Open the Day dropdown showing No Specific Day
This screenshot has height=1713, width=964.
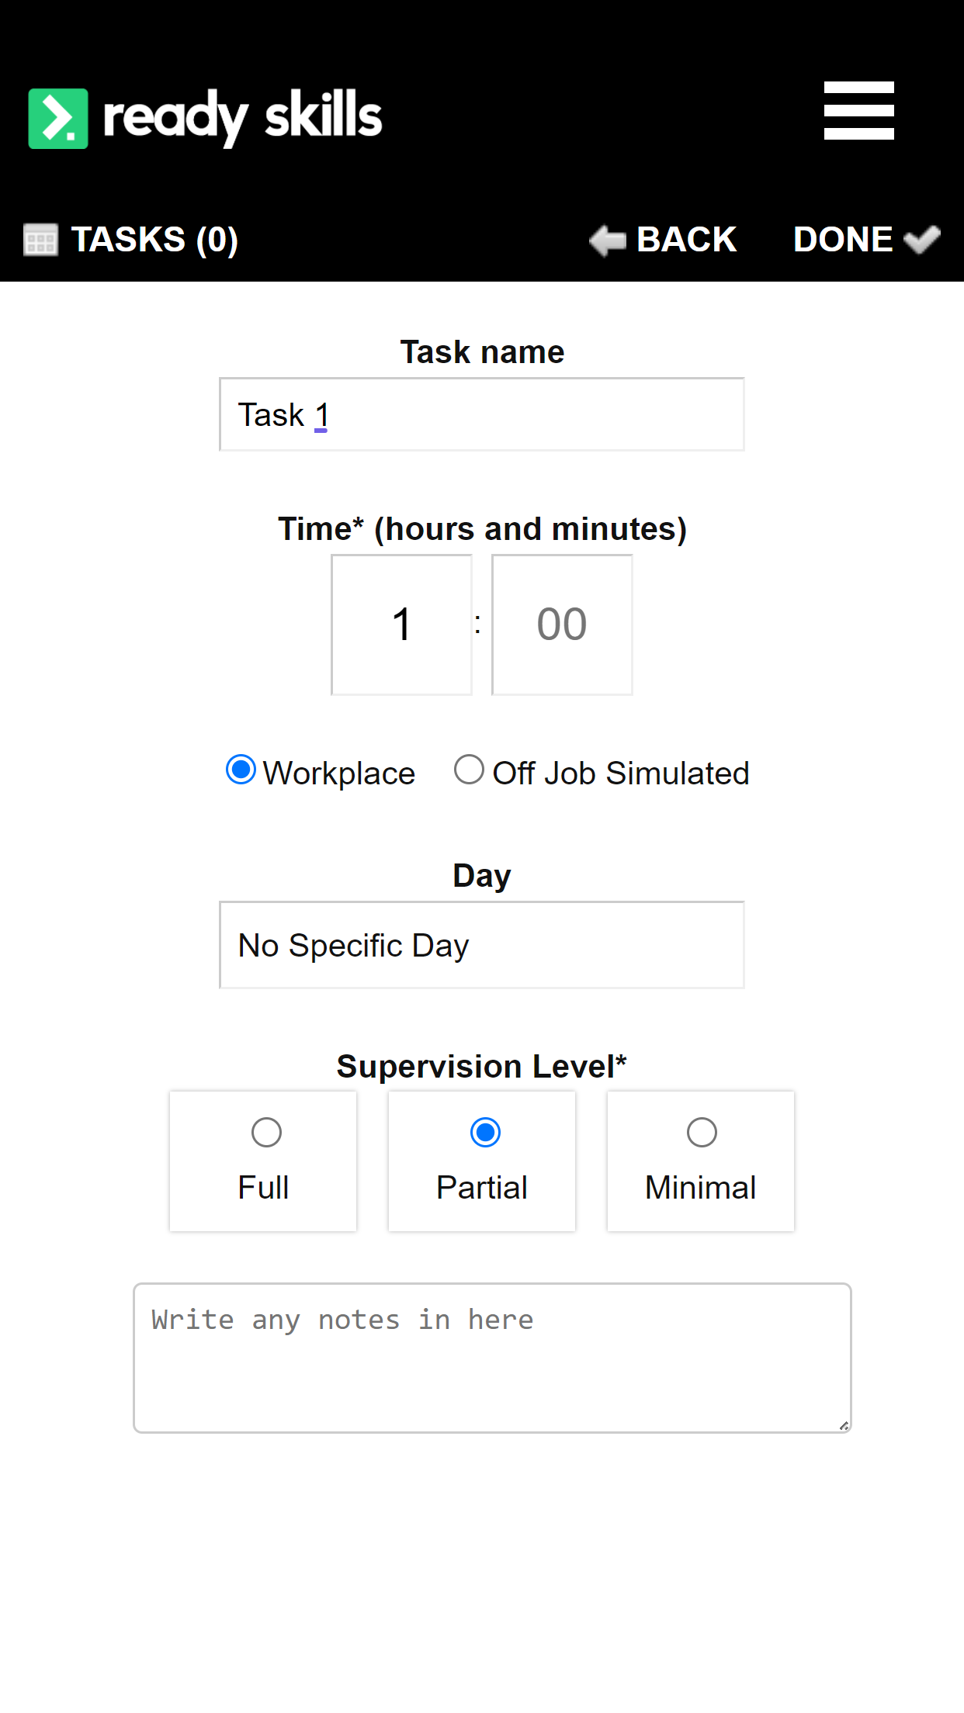[x=481, y=945]
